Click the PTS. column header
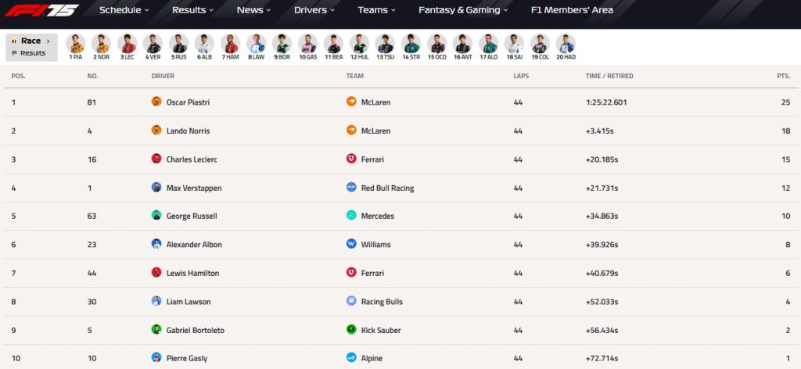Image resolution: width=801 pixels, height=369 pixels. point(784,76)
